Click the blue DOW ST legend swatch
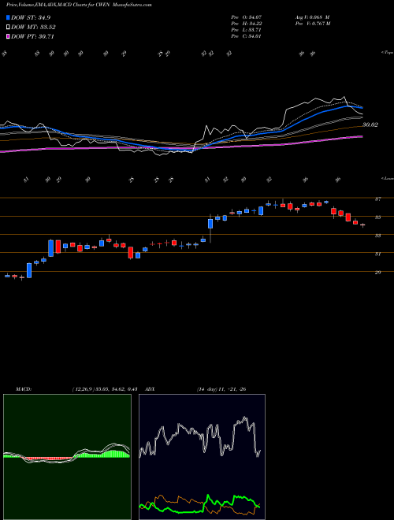This screenshot has width=394, height=520. [8, 18]
